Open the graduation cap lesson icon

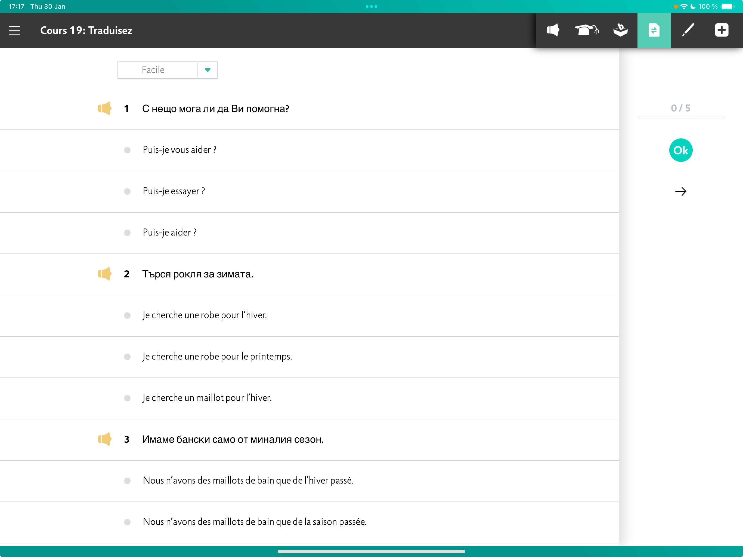tap(587, 30)
